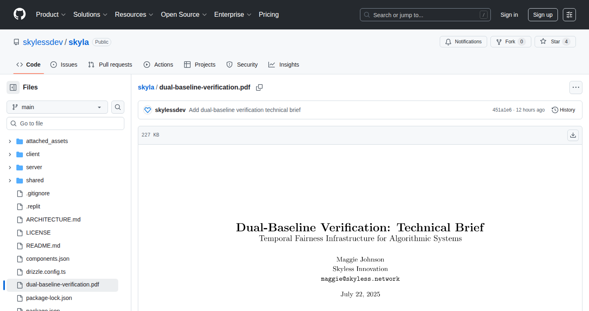Image resolution: width=589 pixels, height=311 pixels.
Task: Focus the Go to file input
Action: click(65, 123)
